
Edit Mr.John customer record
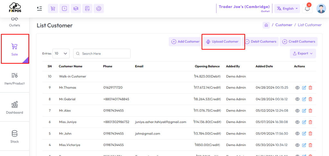[304, 133]
